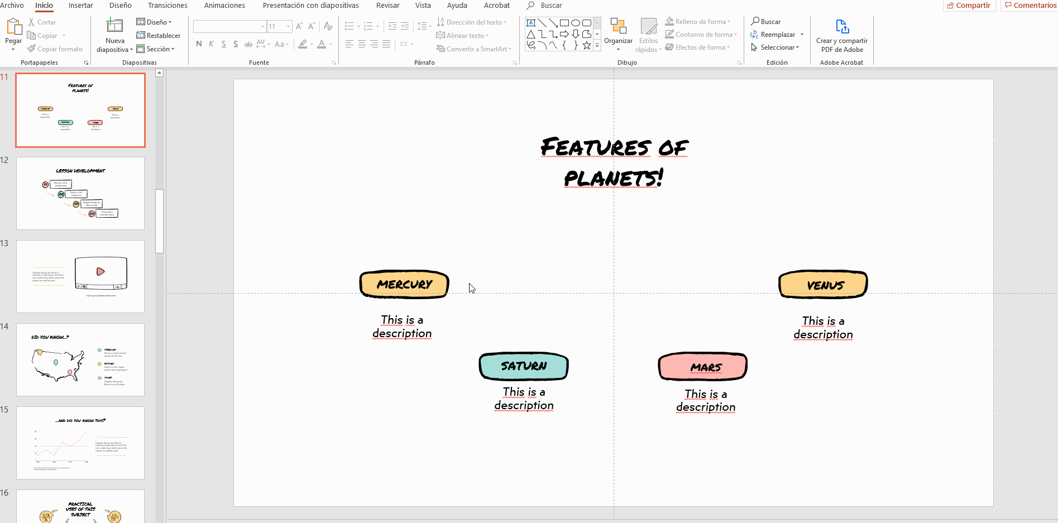Justify paragraph text
The height and width of the screenshot is (523, 1058).
386,44
